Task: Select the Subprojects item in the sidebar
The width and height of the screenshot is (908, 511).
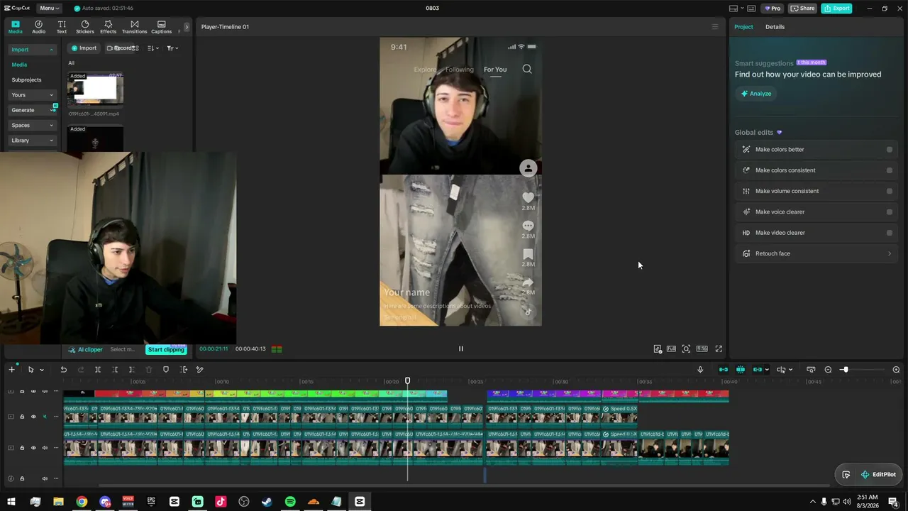Action: point(27,79)
